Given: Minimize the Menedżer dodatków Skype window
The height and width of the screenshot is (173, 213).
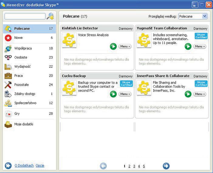Looking at the screenshot, I should point(195,5).
